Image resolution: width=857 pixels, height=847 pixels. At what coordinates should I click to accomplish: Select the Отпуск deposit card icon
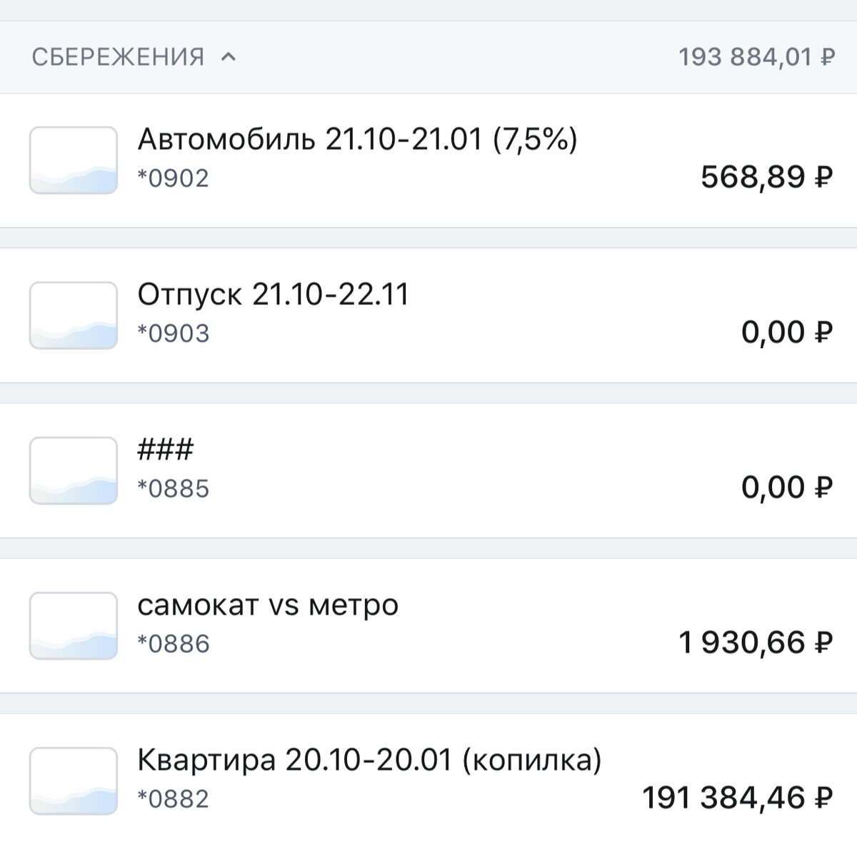pyautogui.click(x=72, y=314)
